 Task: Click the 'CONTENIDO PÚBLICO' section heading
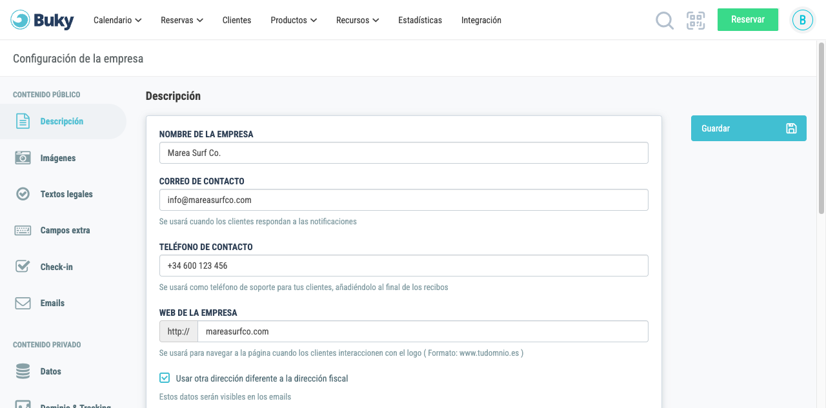tap(46, 95)
